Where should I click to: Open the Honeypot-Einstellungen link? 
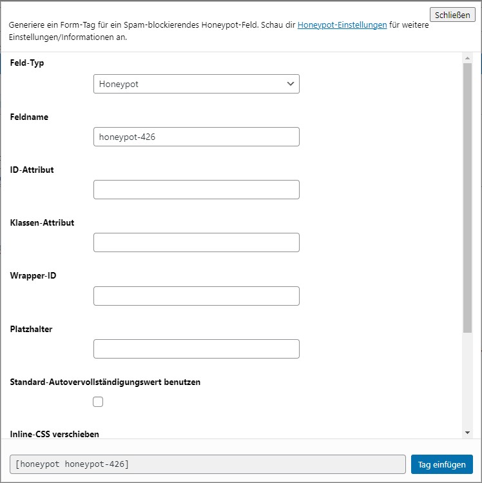tap(342, 25)
